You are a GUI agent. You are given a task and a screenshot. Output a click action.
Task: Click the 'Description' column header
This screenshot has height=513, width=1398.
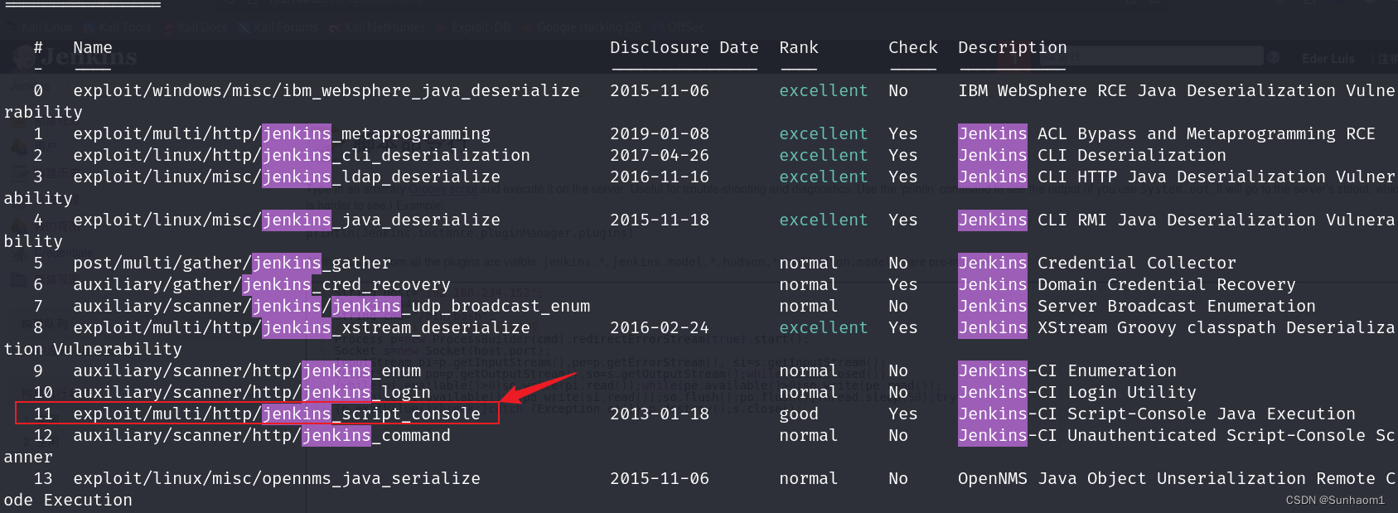click(1013, 47)
